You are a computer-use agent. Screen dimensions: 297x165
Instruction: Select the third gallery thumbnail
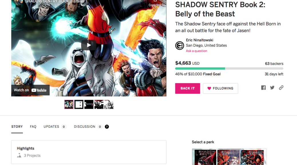point(89,105)
